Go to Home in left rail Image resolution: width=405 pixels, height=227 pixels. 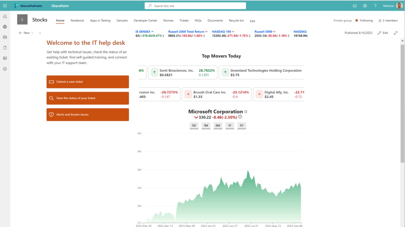point(5,16)
